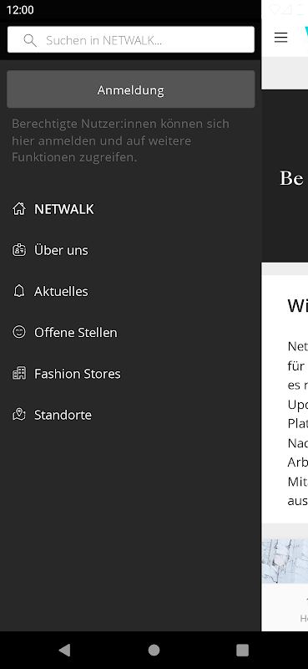Viewport: 308px width, 669px height.
Task: Focus the 'Suchen in NETWALK...' search field
Action: [131, 39]
